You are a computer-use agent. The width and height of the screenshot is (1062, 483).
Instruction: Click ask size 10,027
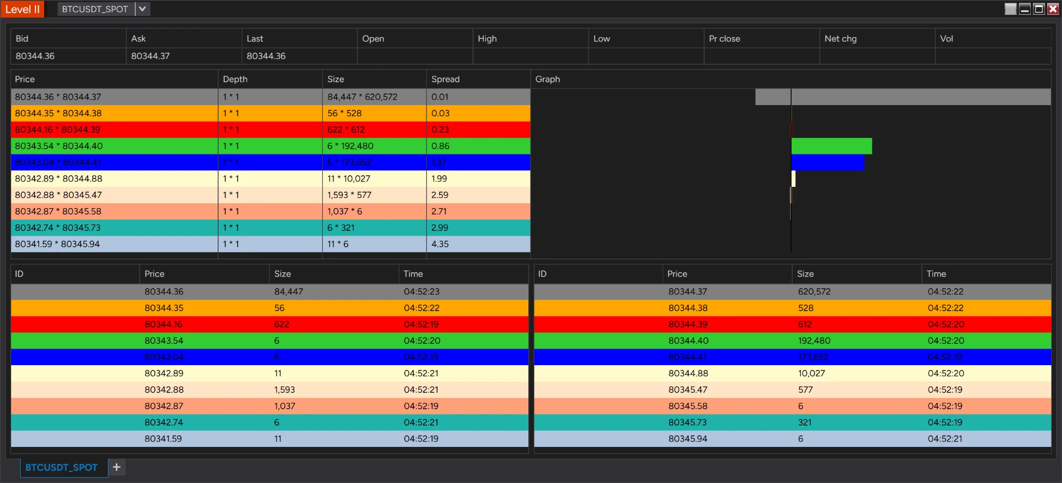811,373
